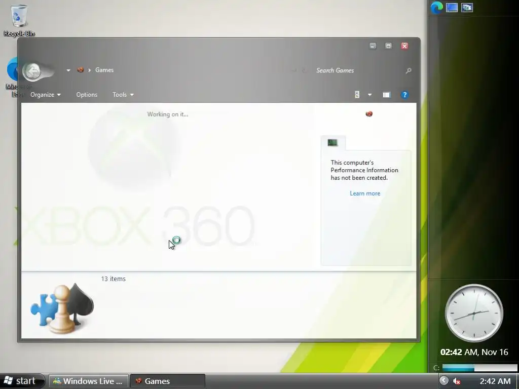
Task: Click the 13 items details text
Action: [x=113, y=279]
